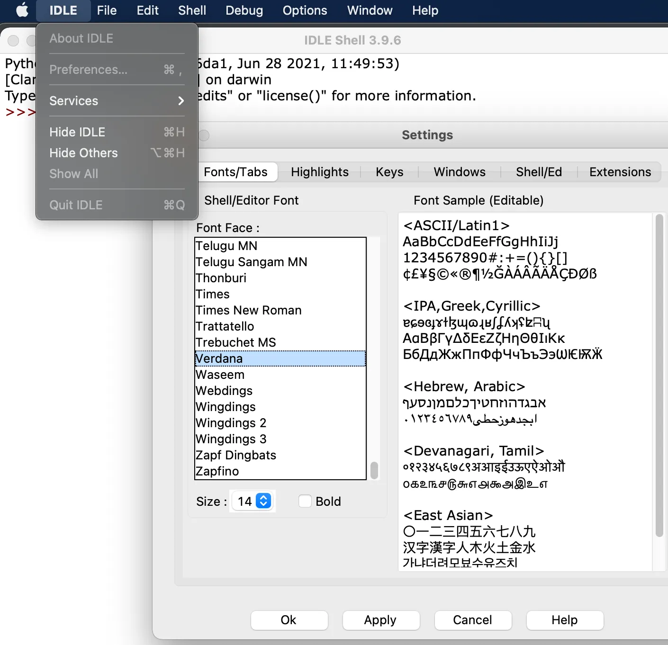This screenshot has height=645, width=668.
Task: Click Cancel in Settings dialog
Action: (473, 620)
